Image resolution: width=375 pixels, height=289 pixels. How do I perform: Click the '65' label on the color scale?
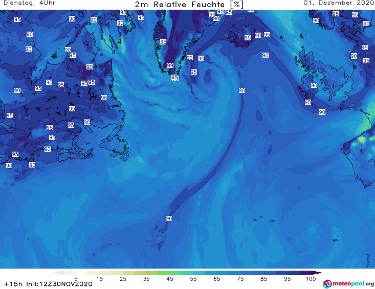coord(217,279)
